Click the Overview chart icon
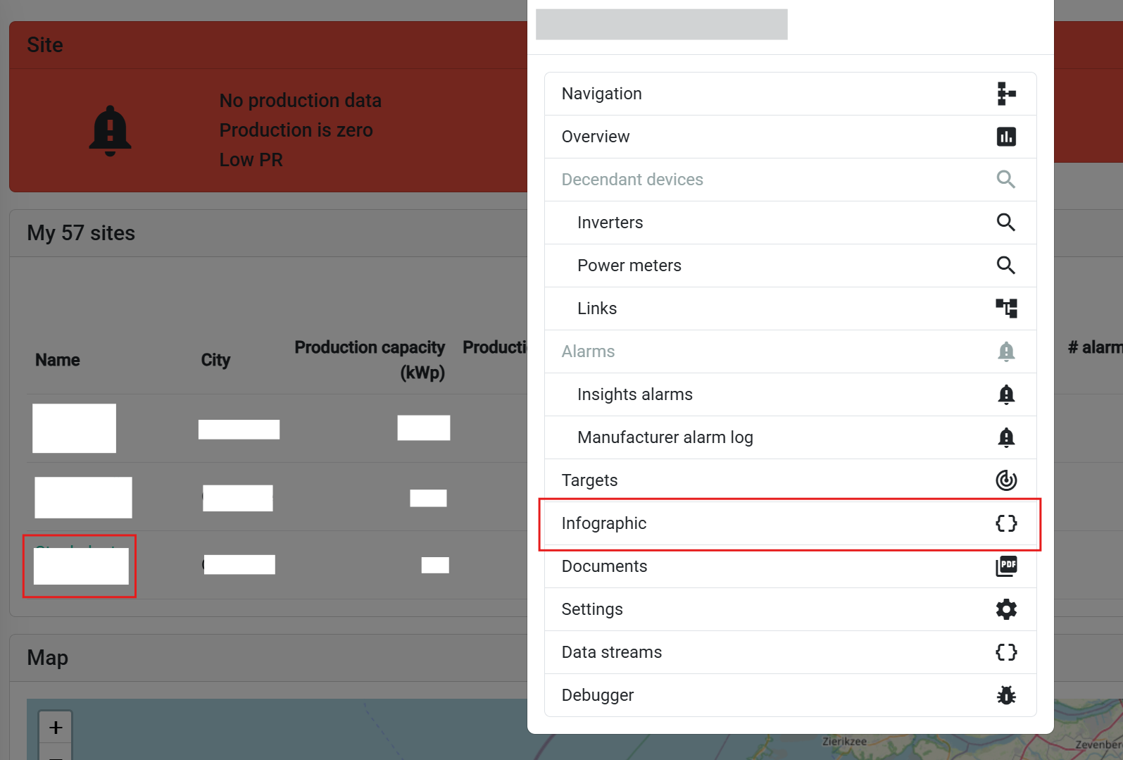This screenshot has height=760, width=1123. (x=1006, y=137)
